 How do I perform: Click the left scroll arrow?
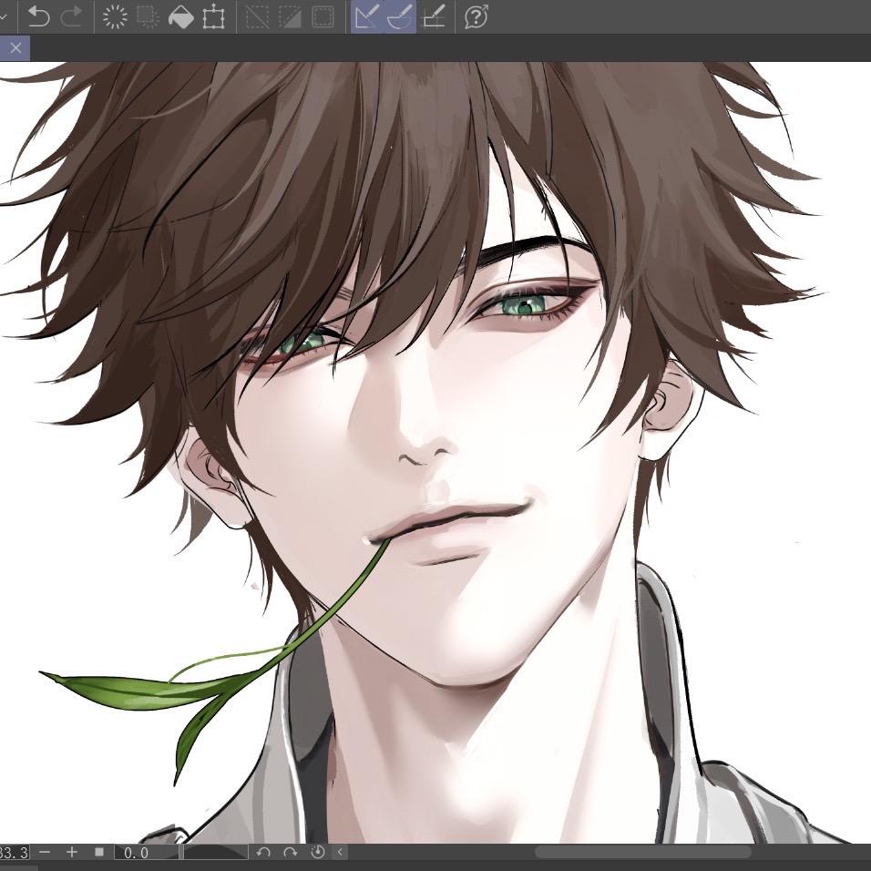(x=340, y=852)
